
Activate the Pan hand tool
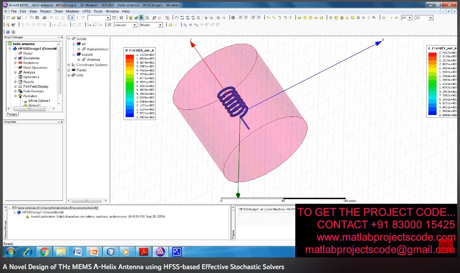click(x=176, y=18)
